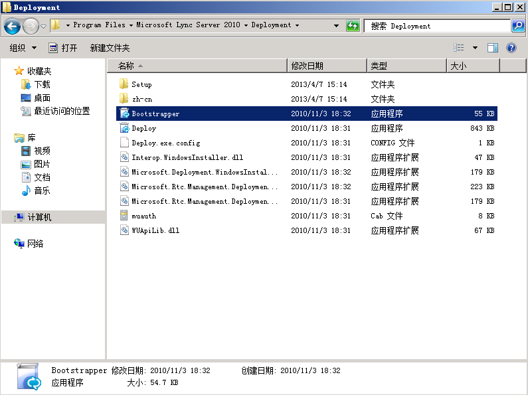Click the Deploy application icon

coord(124,128)
